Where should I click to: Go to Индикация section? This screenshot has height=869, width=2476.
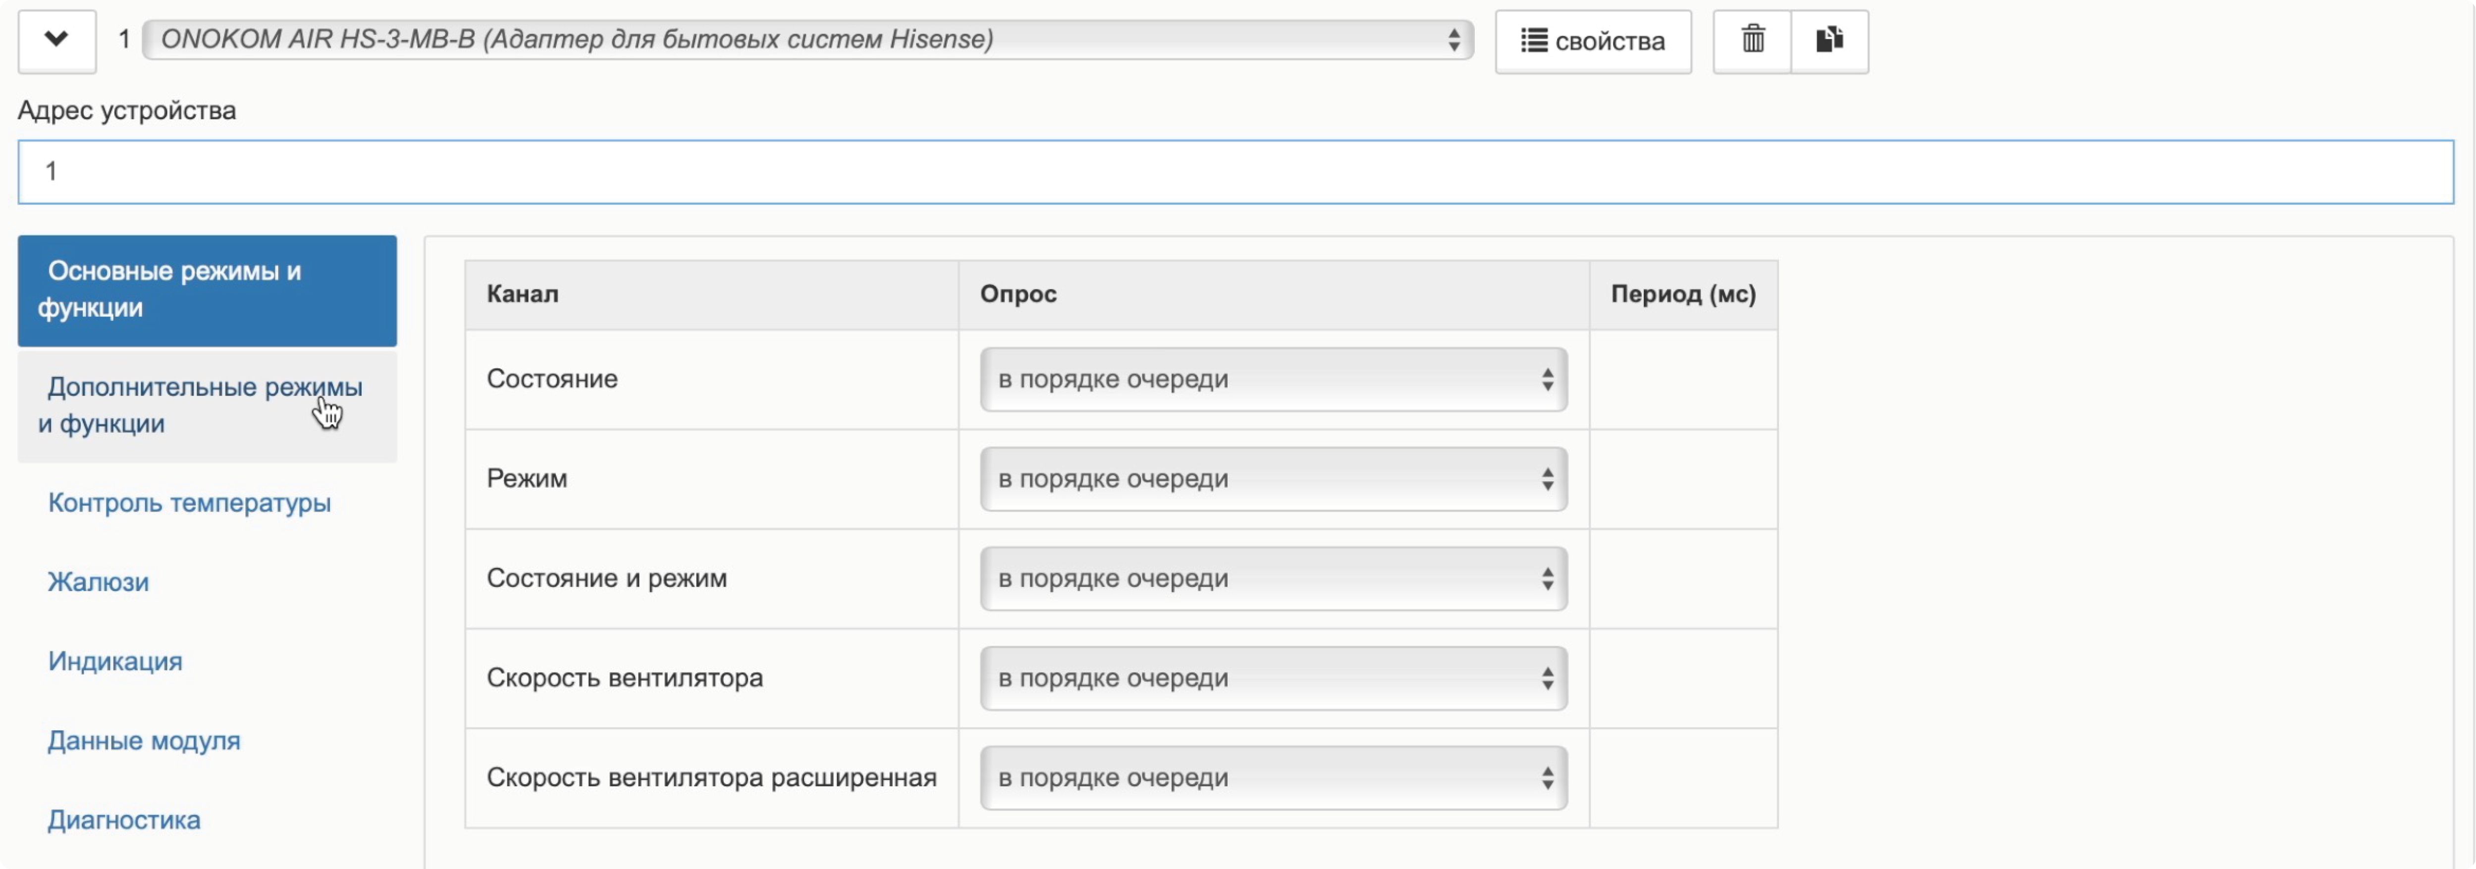pos(114,661)
